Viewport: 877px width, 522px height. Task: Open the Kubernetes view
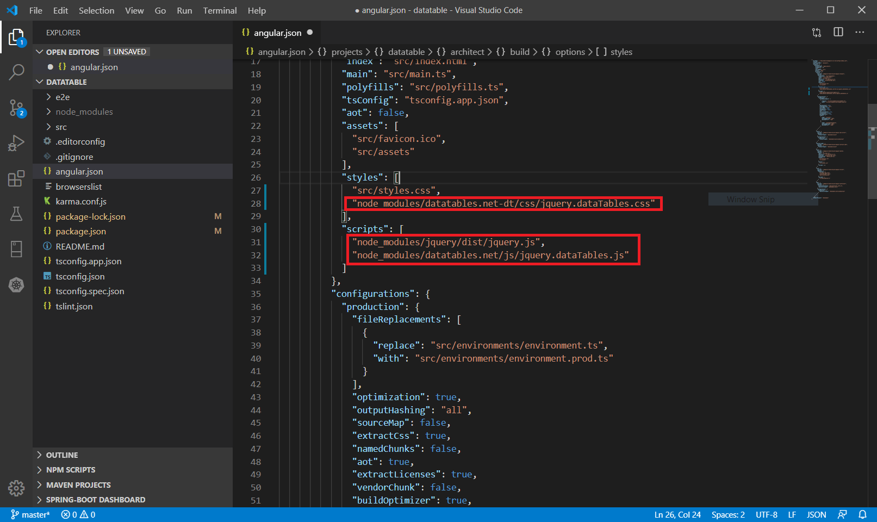tap(16, 284)
